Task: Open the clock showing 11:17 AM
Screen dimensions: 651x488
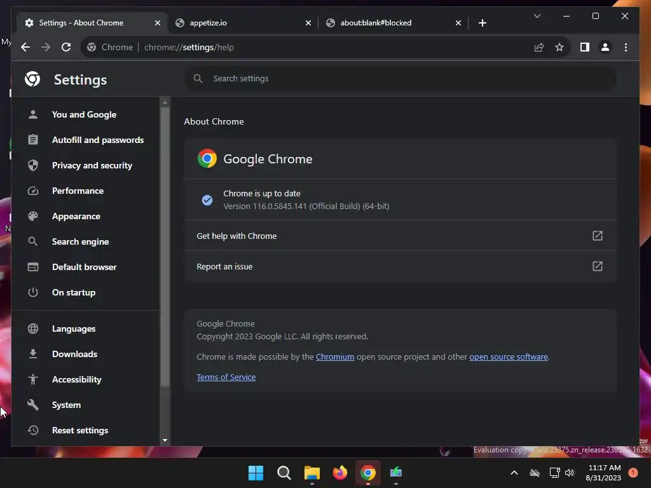Action: pos(604,473)
